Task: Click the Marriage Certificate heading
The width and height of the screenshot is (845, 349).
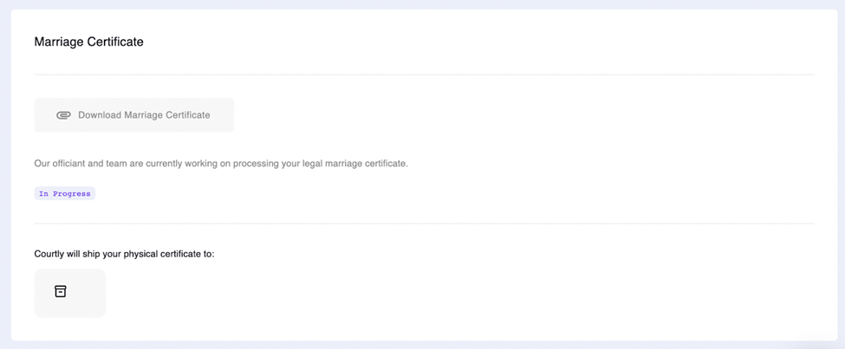Action: coord(89,42)
